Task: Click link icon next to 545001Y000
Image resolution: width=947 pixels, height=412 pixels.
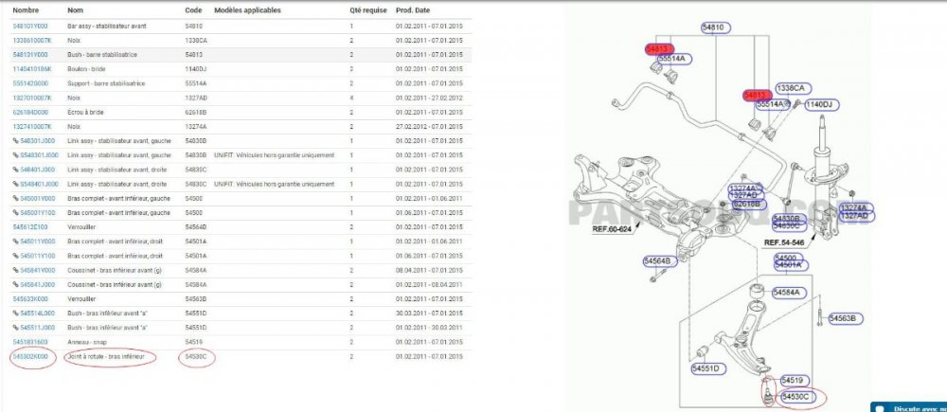Action: point(16,198)
